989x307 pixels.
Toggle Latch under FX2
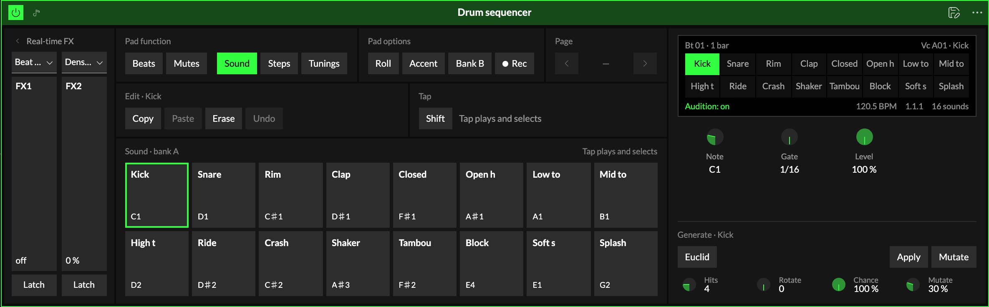coord(84,285)
